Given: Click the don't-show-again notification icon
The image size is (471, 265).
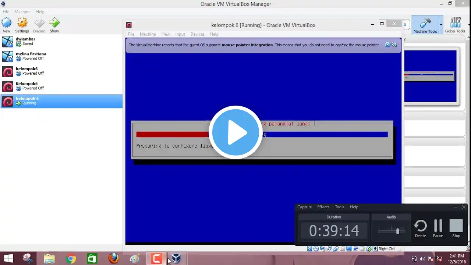Looking at the screenshot, I should (394, 45).
